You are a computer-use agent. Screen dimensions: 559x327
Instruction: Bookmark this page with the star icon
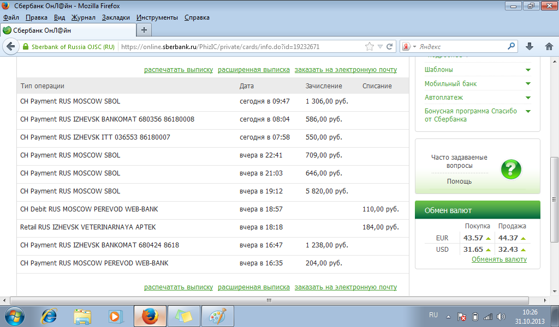tap(370, 47)
